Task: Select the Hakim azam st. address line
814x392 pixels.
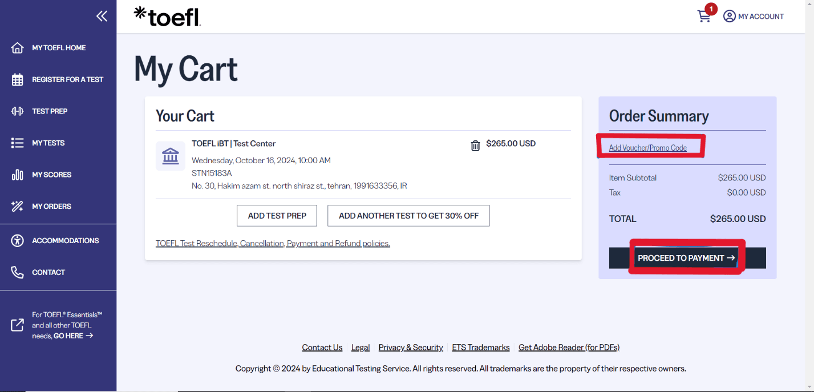Action: (x=299, y=186)
